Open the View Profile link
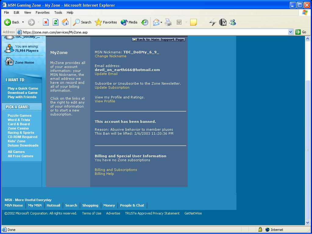The height and width of the screenshot is (234, 312). pos(105,101)
